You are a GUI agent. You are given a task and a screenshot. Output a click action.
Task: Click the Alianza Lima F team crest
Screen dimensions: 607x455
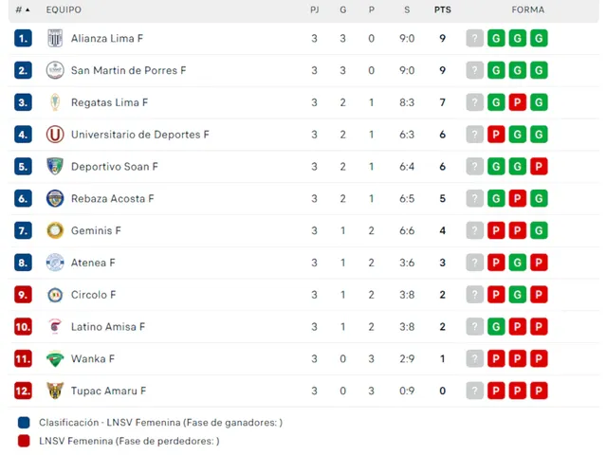pyautogui.click(x=55, y=38)
